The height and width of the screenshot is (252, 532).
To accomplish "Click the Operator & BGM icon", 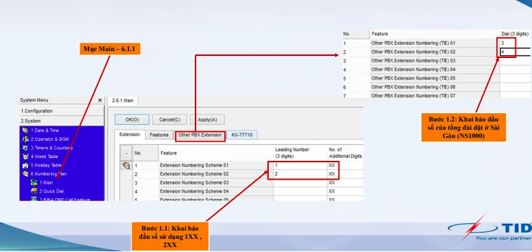I will 25,139.
